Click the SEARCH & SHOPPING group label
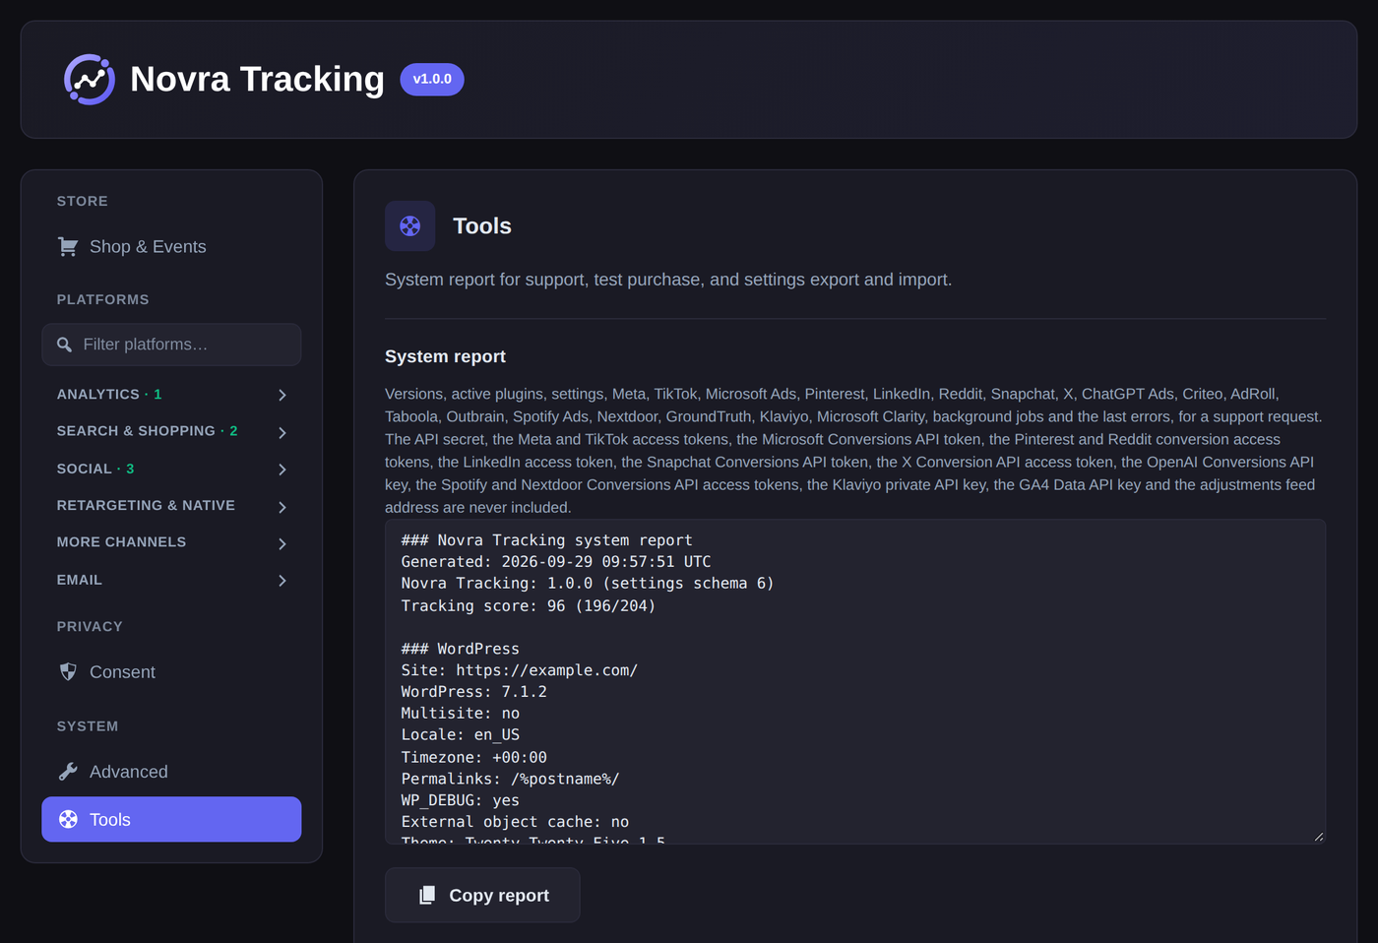1378x943 pixels. tap(136, 431)
